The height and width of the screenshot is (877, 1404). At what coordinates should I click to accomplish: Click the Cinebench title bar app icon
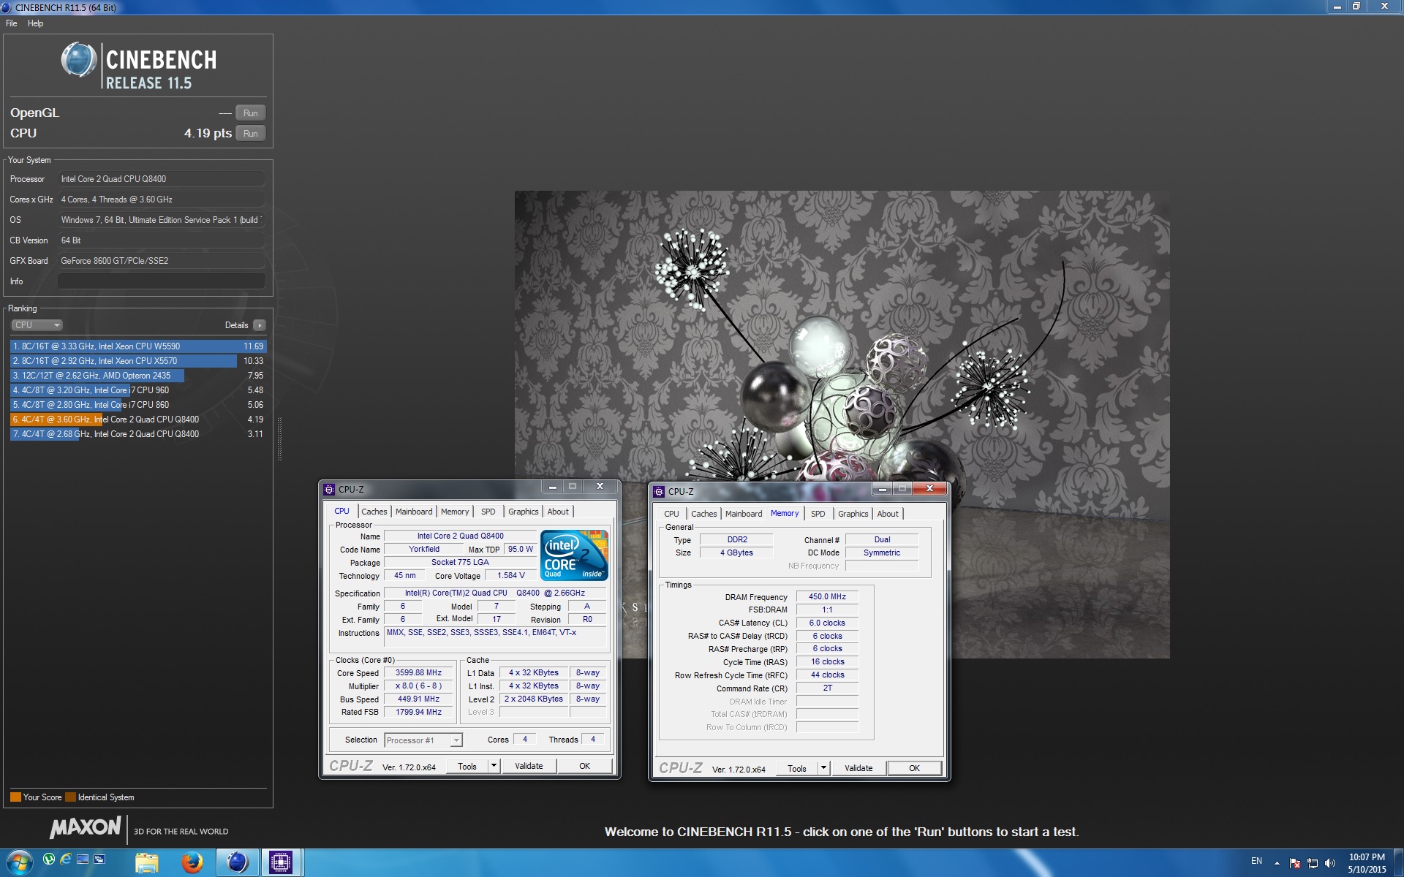pyautogui.click(x=7, y=7)
